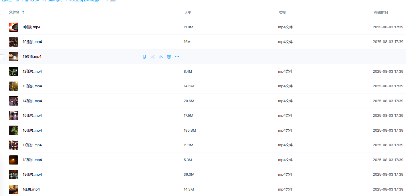Select file name 19孤独.mp4
This screenshot has height=196, width=406.
tap(32, 174)
